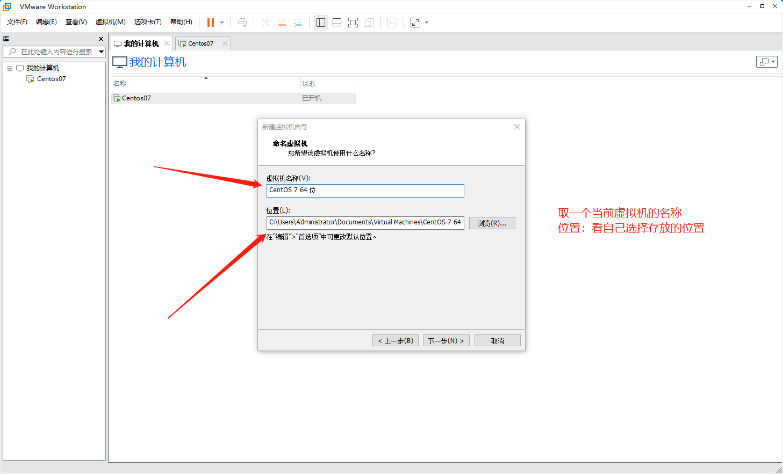Click the VMware Workstation title bar logo
The image size is (783, 474).
(x=8, y=6)
